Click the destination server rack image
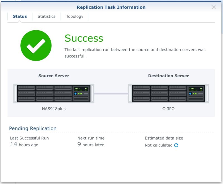 (168, 94)
